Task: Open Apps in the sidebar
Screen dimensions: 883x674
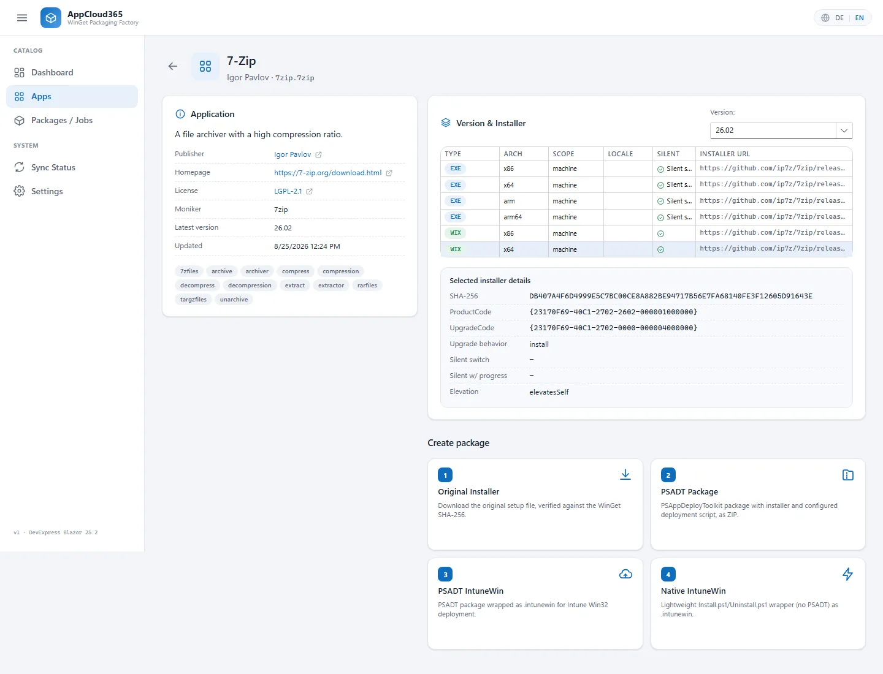Action: [72, 96]
